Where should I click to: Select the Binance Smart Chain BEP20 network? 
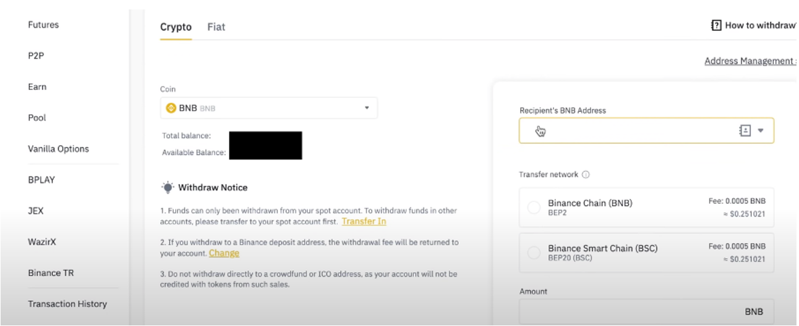coord(534,253)
